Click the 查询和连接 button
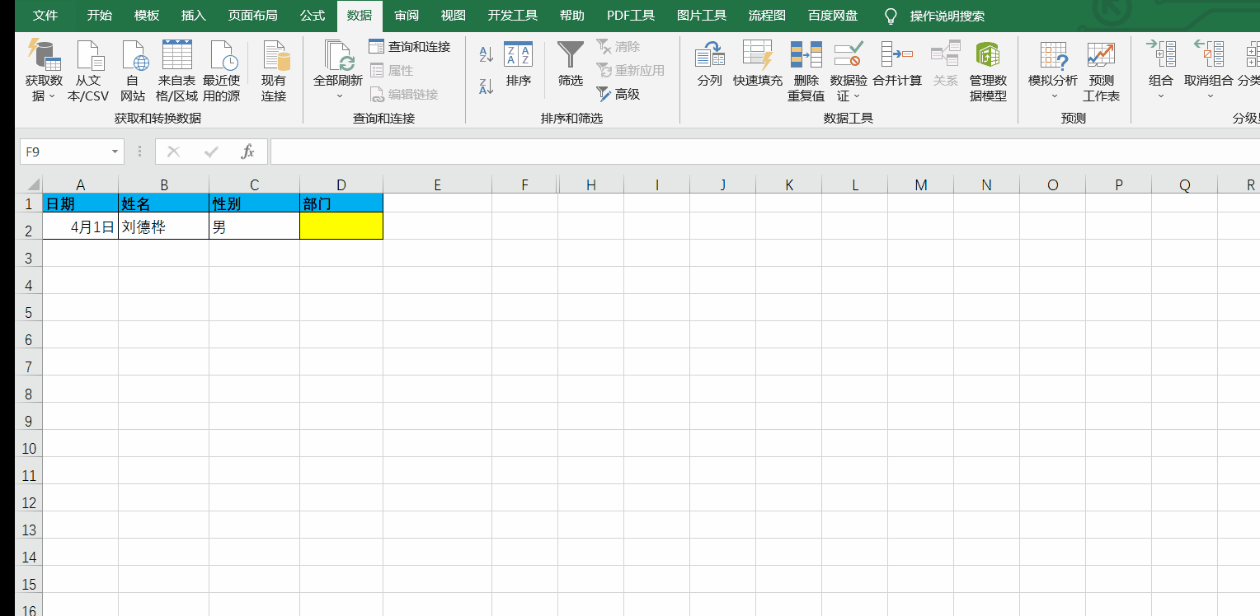The width and height of the screenshot is (1260, 616). (x=410, y=47)
